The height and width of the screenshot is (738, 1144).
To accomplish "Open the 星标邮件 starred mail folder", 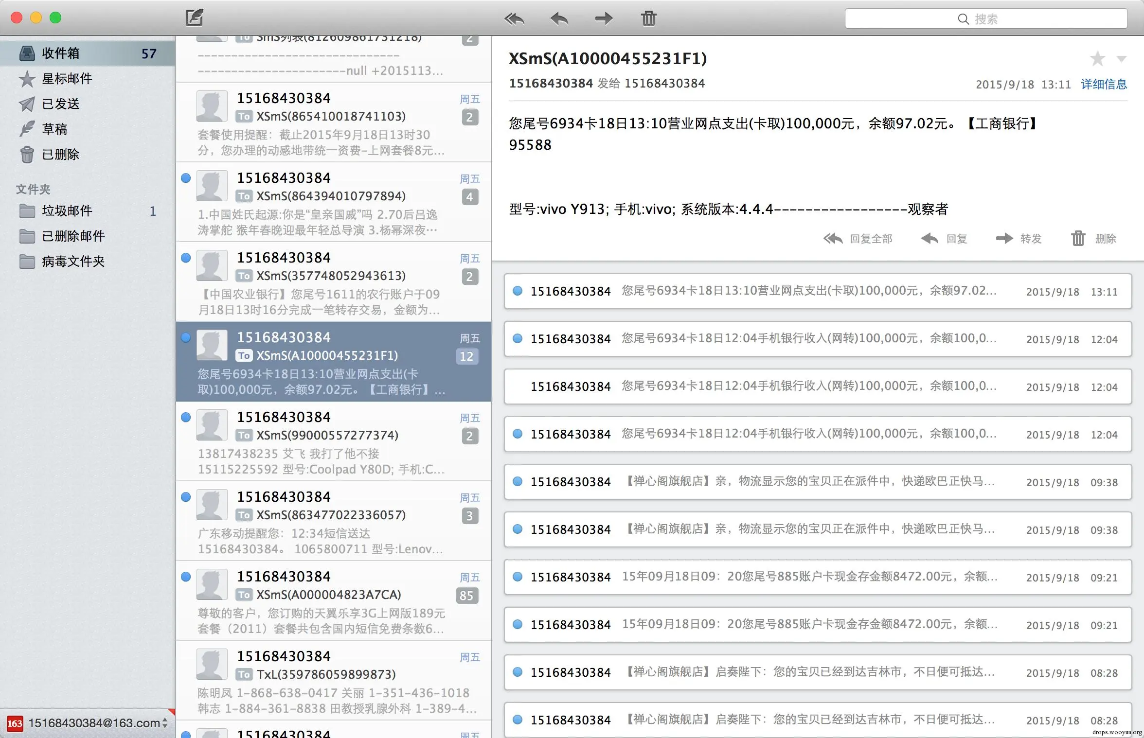I will pos(67,79).
